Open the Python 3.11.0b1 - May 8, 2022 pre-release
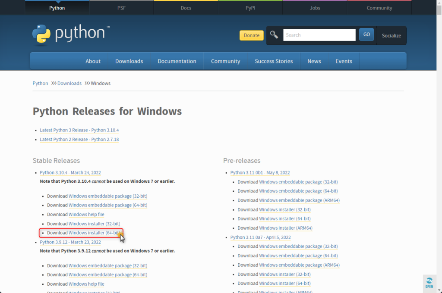 [260, 172]
